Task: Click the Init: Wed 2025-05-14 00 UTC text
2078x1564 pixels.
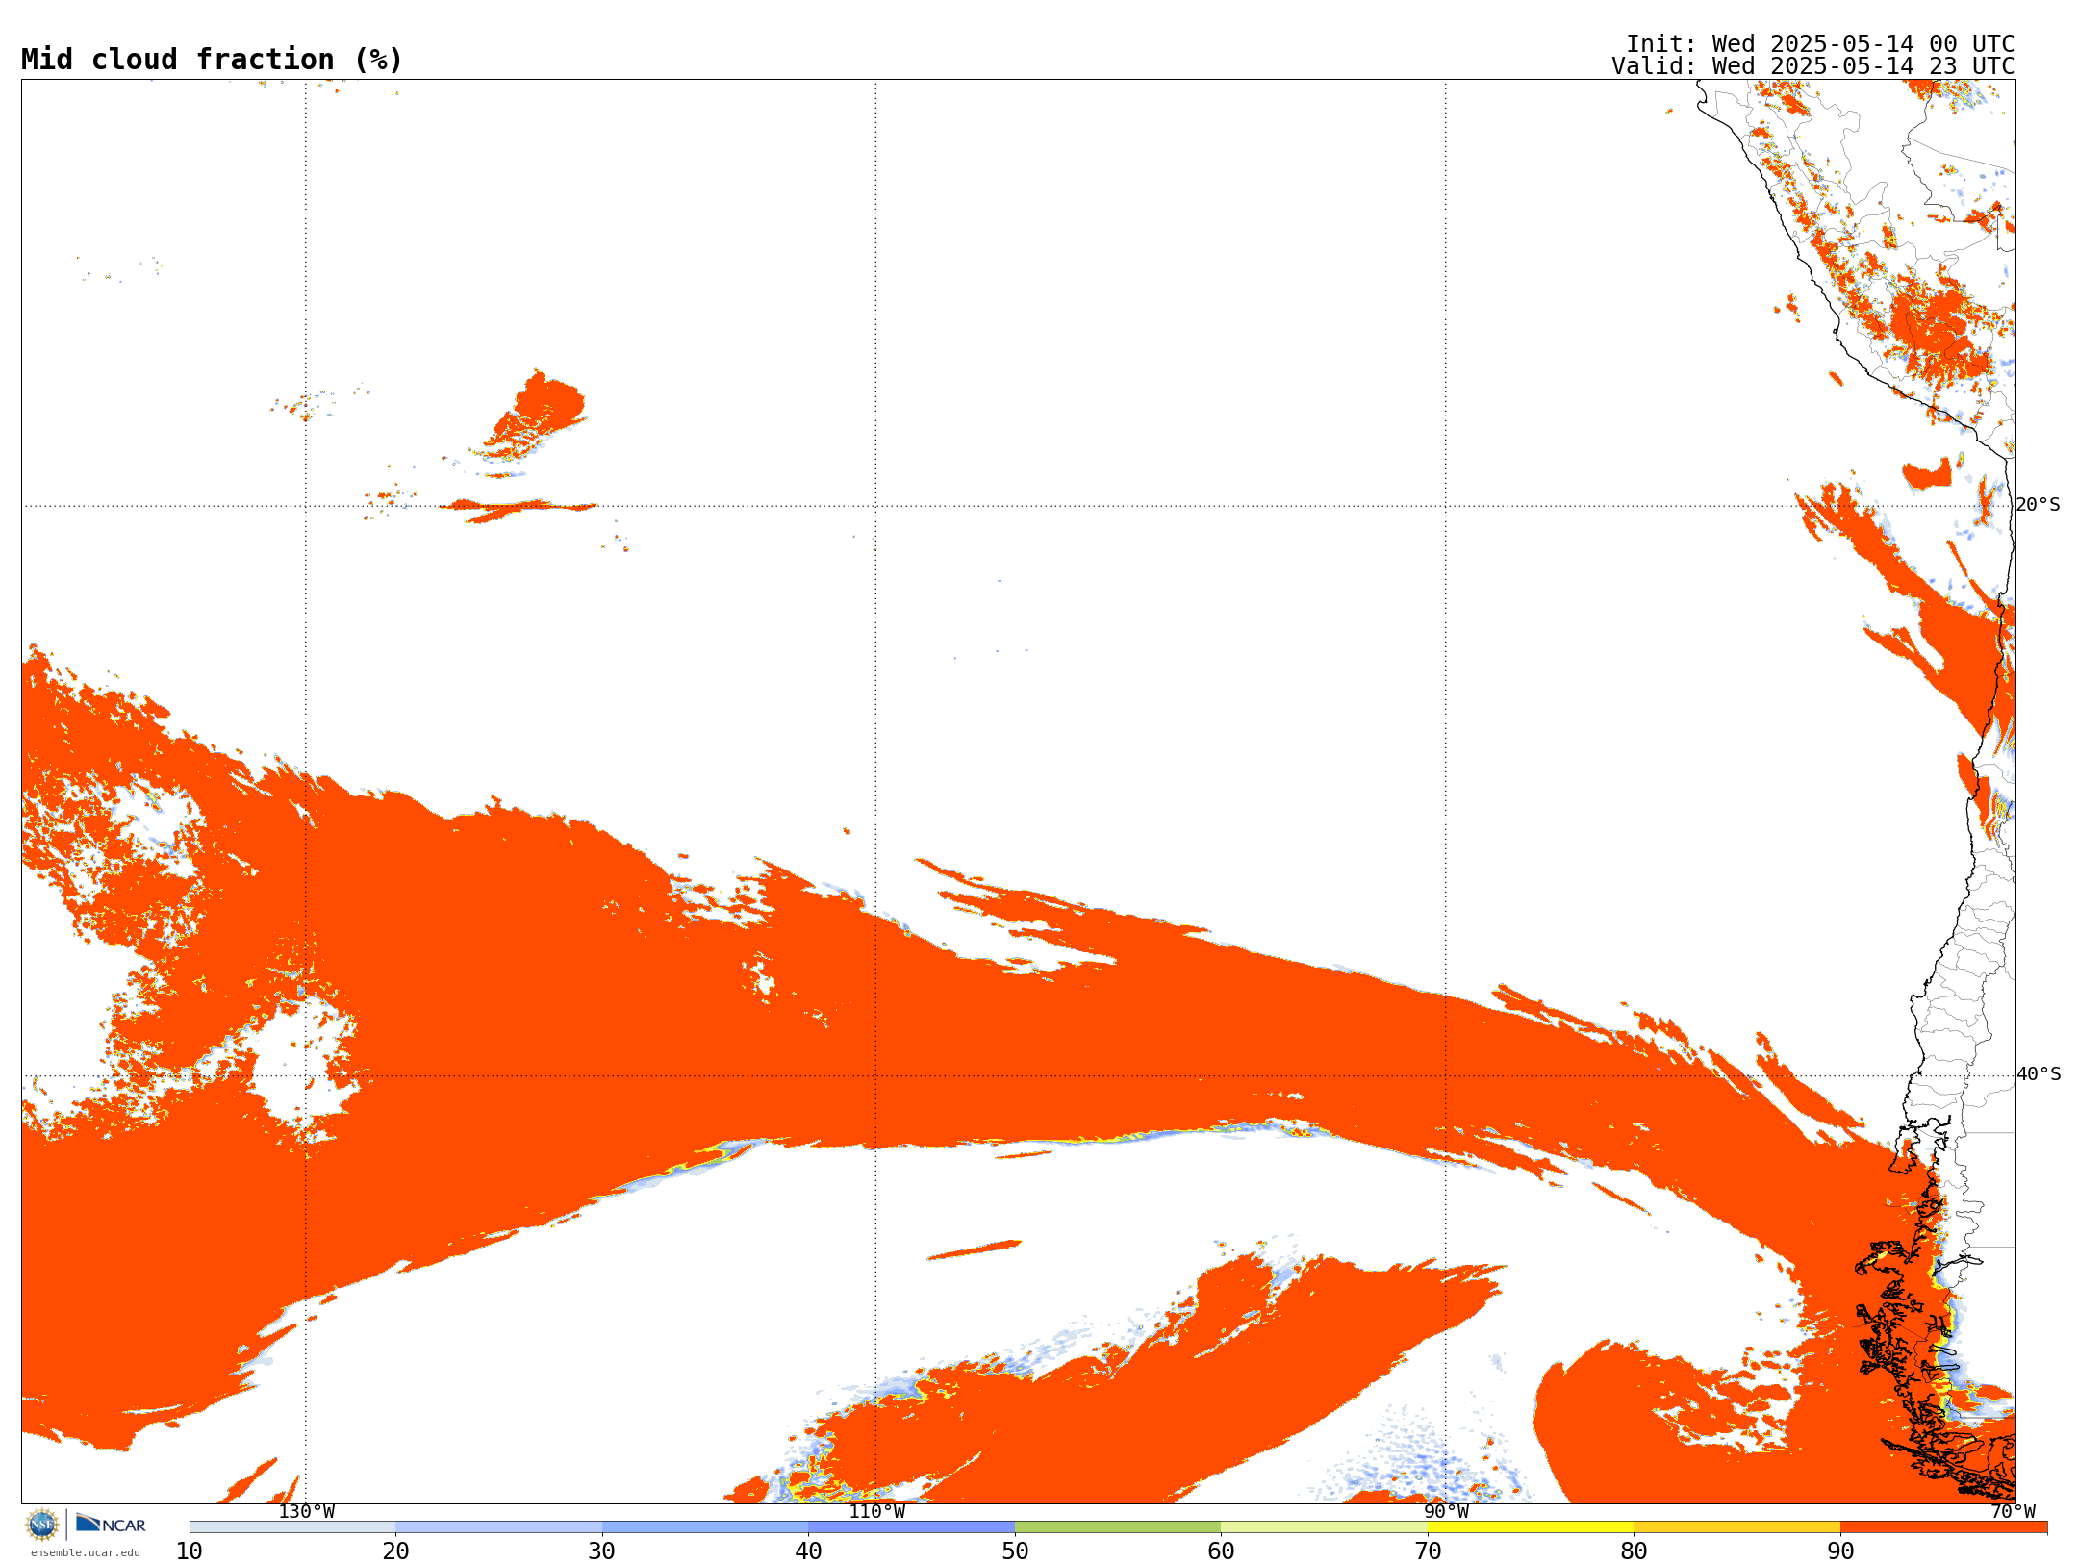Action: tap(1820, 44)
